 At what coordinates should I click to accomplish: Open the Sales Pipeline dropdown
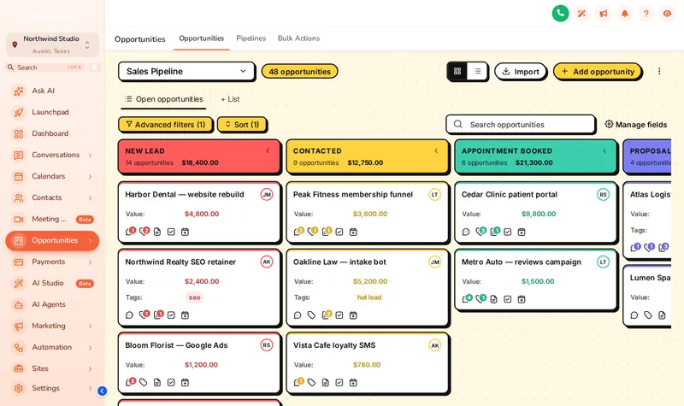(x=186, y=71)
